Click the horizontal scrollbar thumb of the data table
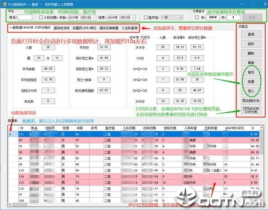Image resolution: width=268 pixels, height=210 pixels. [19, 204]
